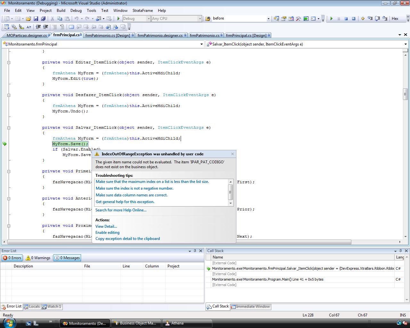Click the Continue debugging play icon
Image resolution: width=410 pixels, height=328 pixels.
pyautogui.click(x=332, y=19)
